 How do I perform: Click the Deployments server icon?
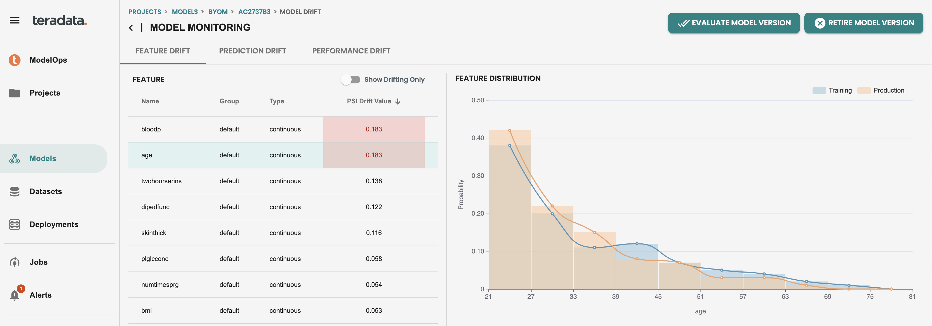pyautogui.click(x=15, y=224)
